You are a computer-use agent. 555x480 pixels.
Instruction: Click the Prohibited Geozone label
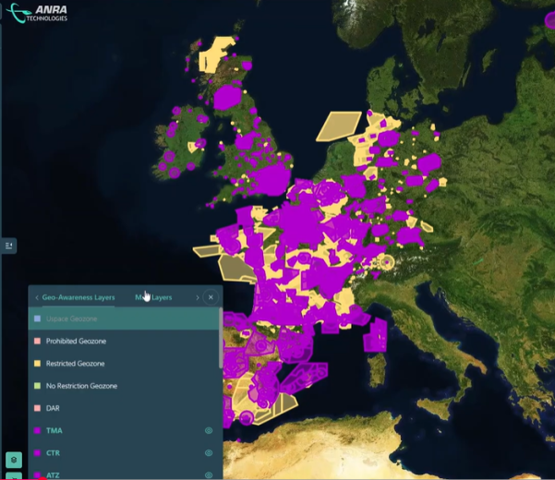(76, 341)
